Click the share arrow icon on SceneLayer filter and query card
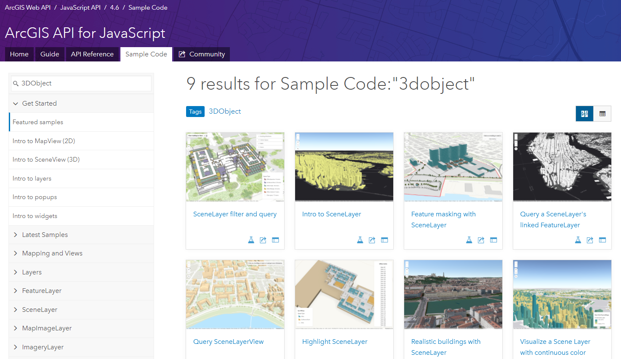Screen dimensions: 621x359 pyautogui.click(x=263, y=240)
